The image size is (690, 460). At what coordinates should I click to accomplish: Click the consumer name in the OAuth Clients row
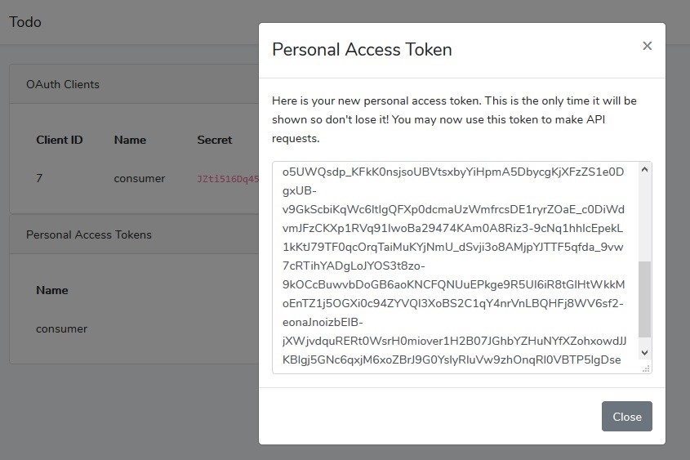(140, 178)
